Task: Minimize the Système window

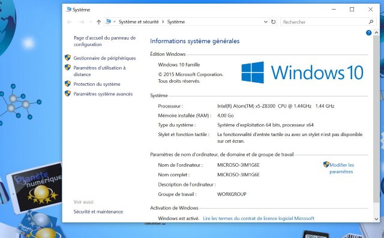Action: [334, 10]
